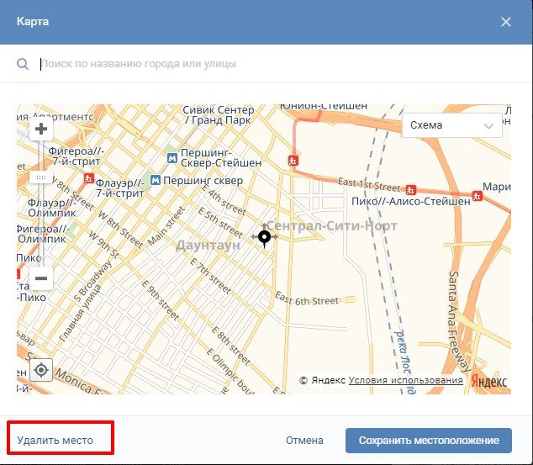533x465 pixels.
Task: Close the Карта dialog with X
Action: tap(506, 22)
